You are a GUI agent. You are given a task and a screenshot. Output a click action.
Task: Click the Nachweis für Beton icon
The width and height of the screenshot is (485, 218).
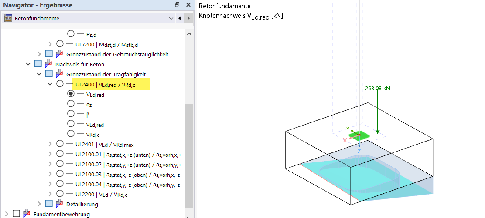[48, 64]
